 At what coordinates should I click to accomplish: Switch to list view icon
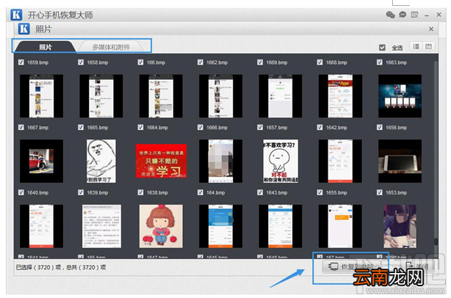[x=416, y=46]
